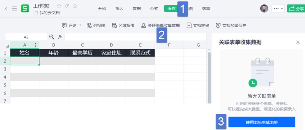
Task: Select row 5 header
Action: coord(5,85)
